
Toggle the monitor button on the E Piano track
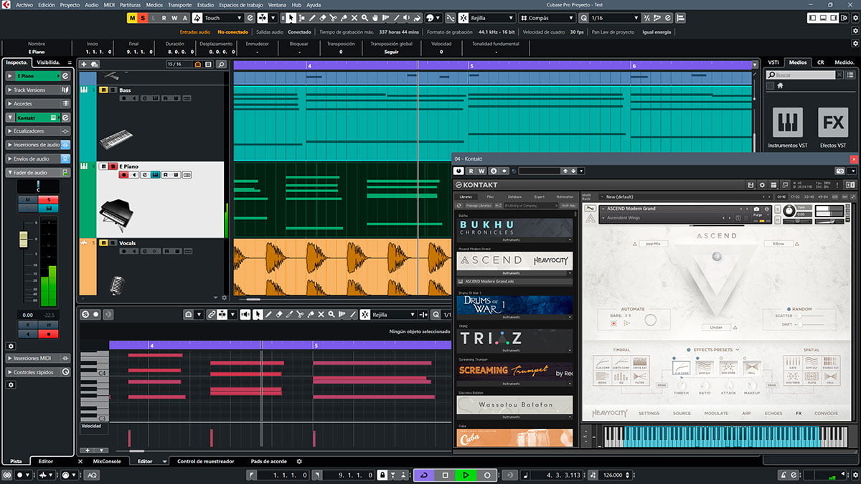134,175
